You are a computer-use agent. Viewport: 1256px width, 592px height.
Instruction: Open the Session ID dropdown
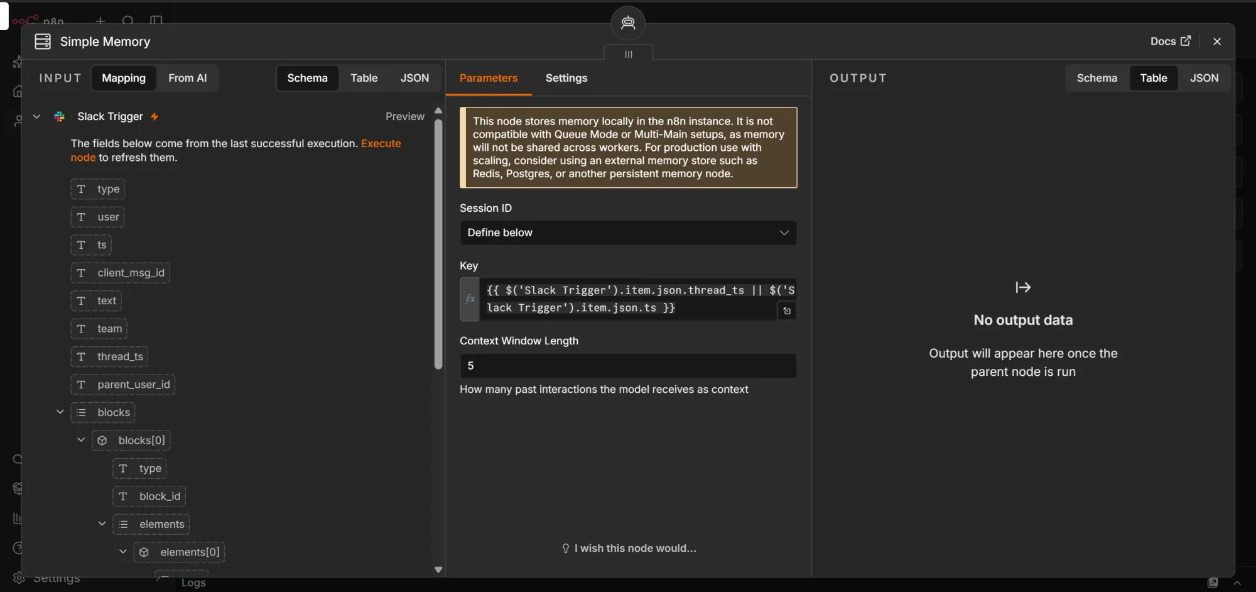(x=628, y=233)
